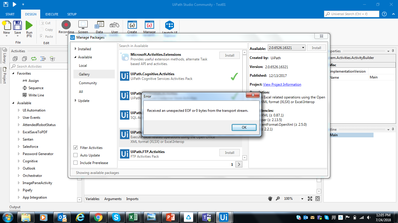Collapse the Favorites group in Activities
The image size is (398, 223).
pos(13,73)
